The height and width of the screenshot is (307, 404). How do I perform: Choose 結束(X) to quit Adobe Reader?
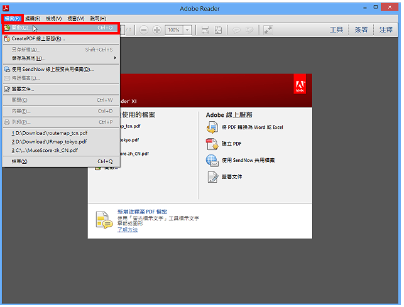pyautogui.click(x=61, y=161)
